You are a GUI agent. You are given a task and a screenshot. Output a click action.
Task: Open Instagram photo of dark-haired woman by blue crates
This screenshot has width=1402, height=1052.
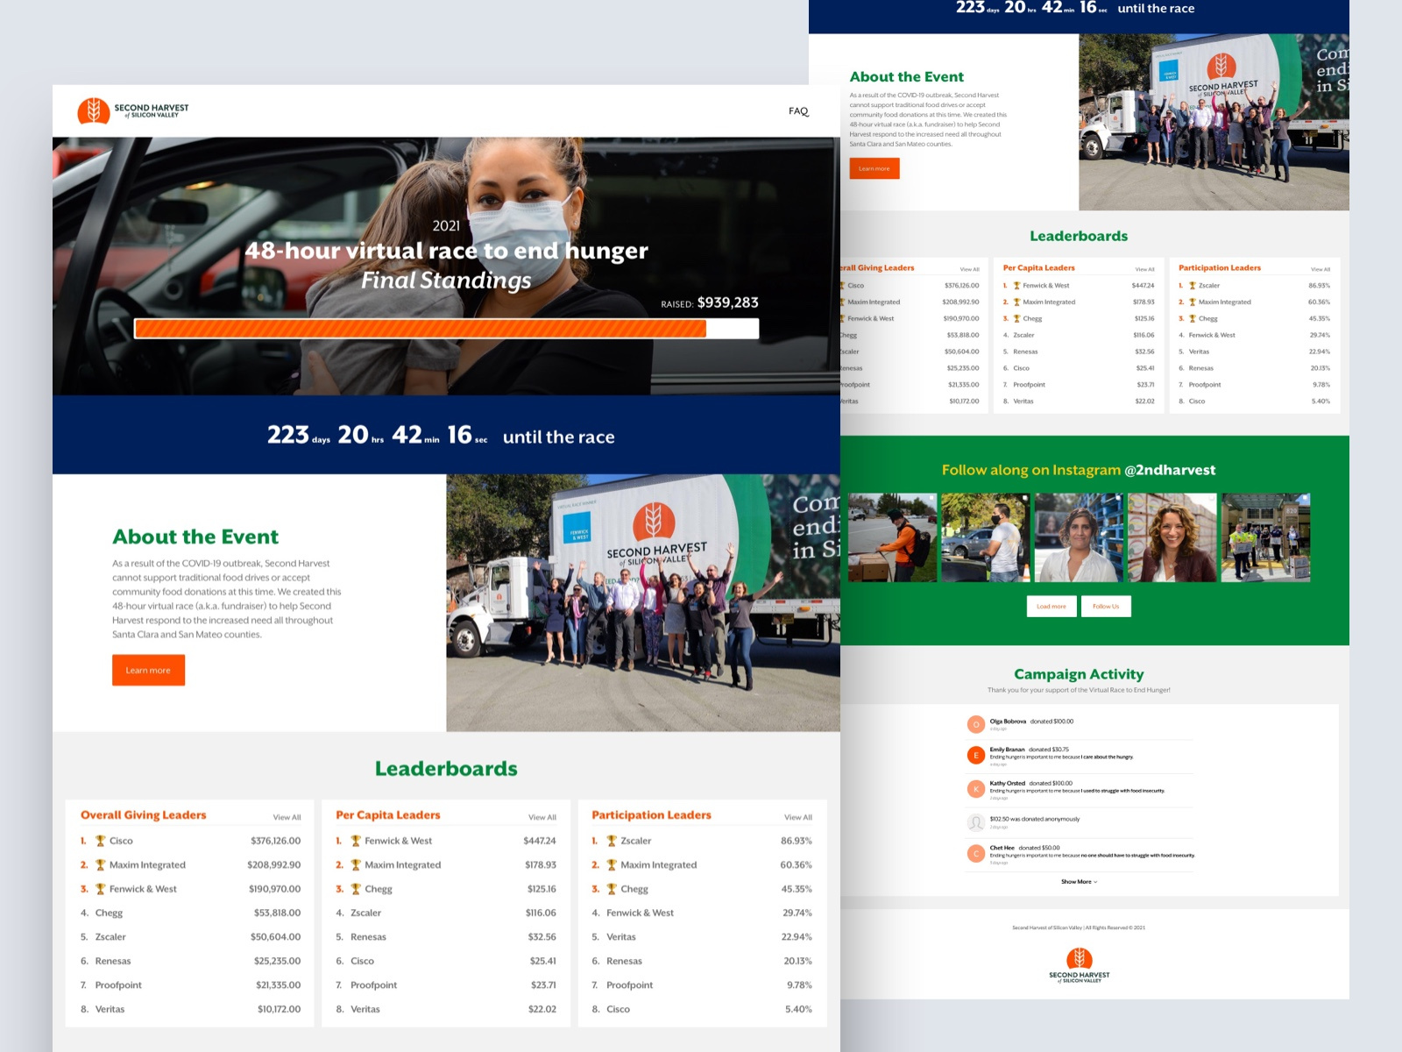(1079, 537)
